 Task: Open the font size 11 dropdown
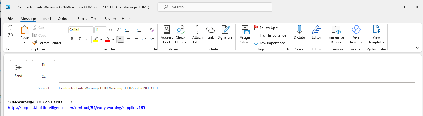click(x=105, y=30)
